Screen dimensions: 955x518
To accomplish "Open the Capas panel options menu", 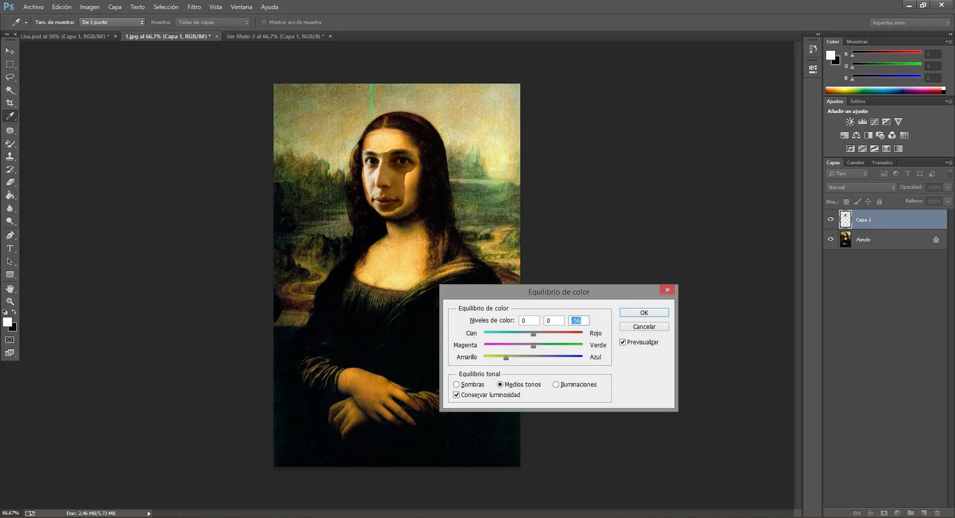I will click(x=949, y=163).
